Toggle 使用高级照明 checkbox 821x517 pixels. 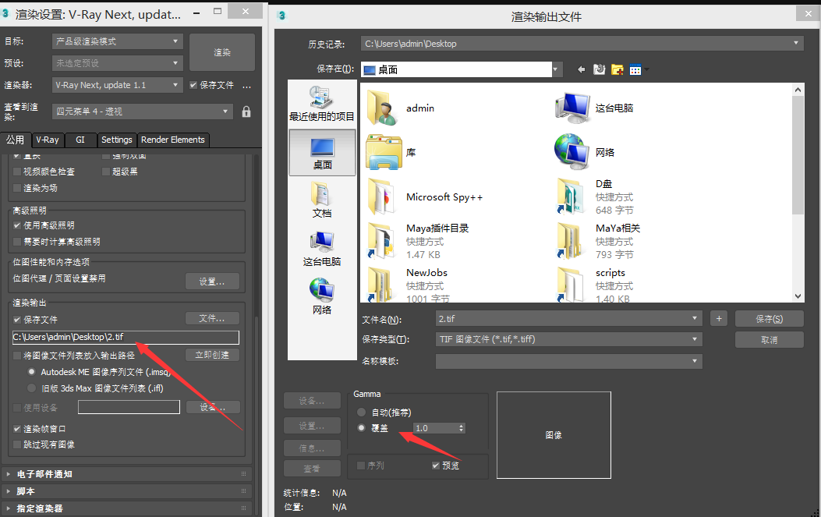pyautogui.click(x=16, y=225)
